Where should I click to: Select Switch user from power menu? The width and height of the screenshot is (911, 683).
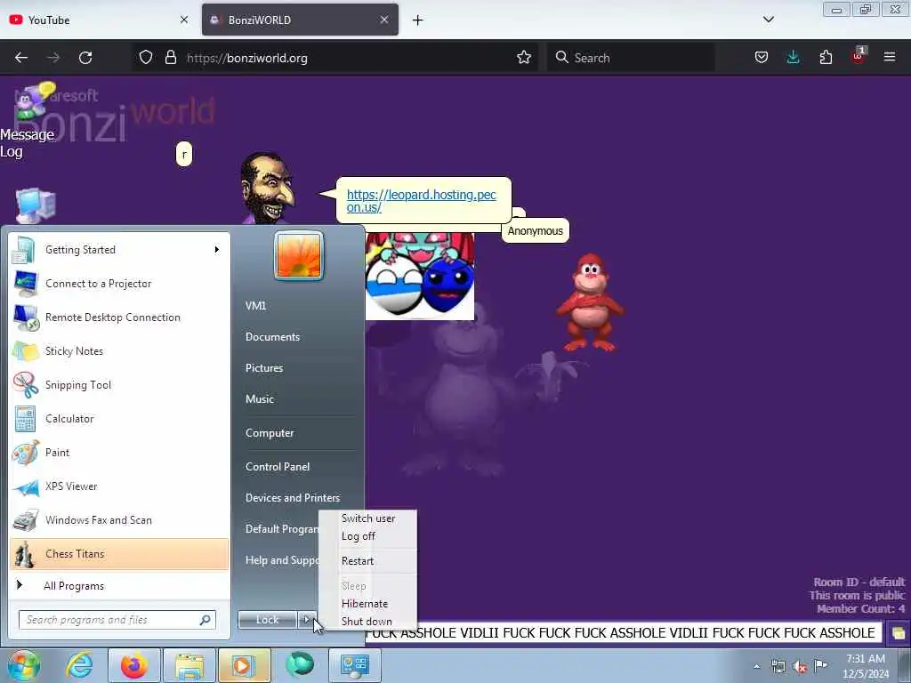(368, 518)
